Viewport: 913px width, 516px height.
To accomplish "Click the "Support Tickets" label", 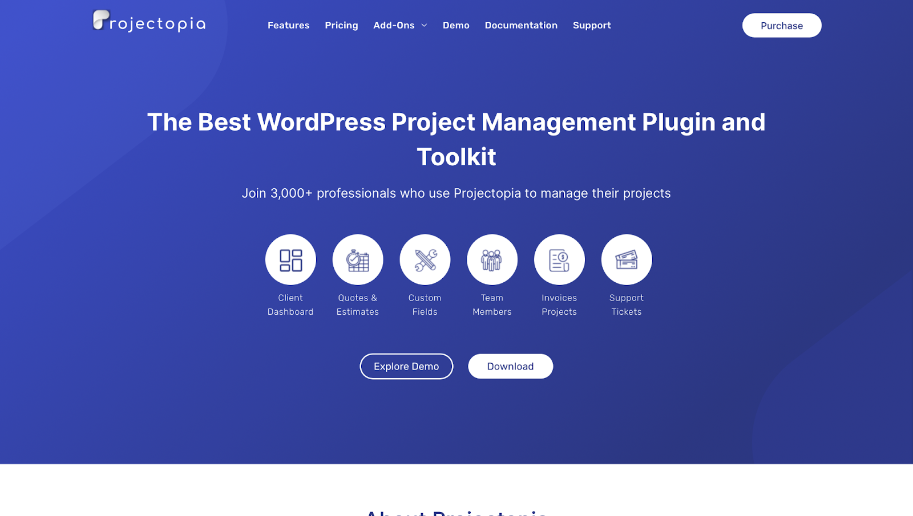I will (627, 304).
